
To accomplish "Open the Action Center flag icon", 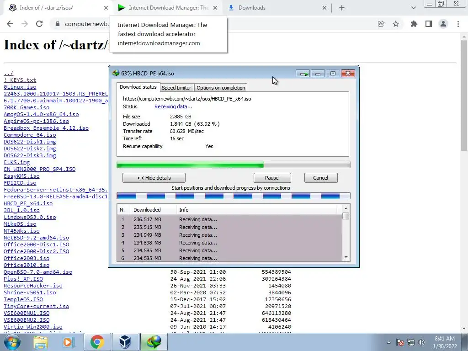I will 400,342.
